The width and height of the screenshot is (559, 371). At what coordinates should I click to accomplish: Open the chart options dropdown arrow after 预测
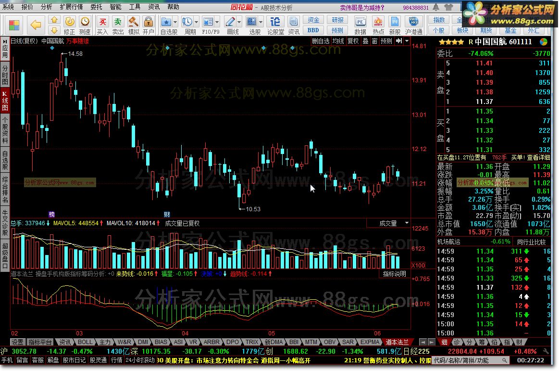click(x=407, y=41)
